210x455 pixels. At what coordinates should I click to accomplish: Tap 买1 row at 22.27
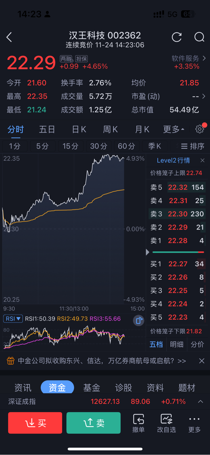(177, 264)
